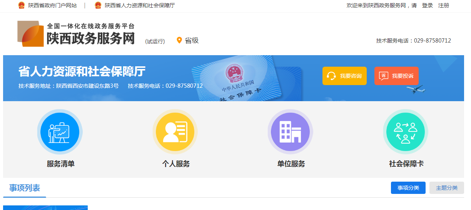Click the emblem icon beside 陕西省人力资源和社会保障厅
Viewport: 471px width, 210px height.
98,5
